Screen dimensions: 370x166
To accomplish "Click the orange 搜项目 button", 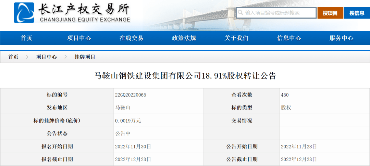I will tap(330, 13).
